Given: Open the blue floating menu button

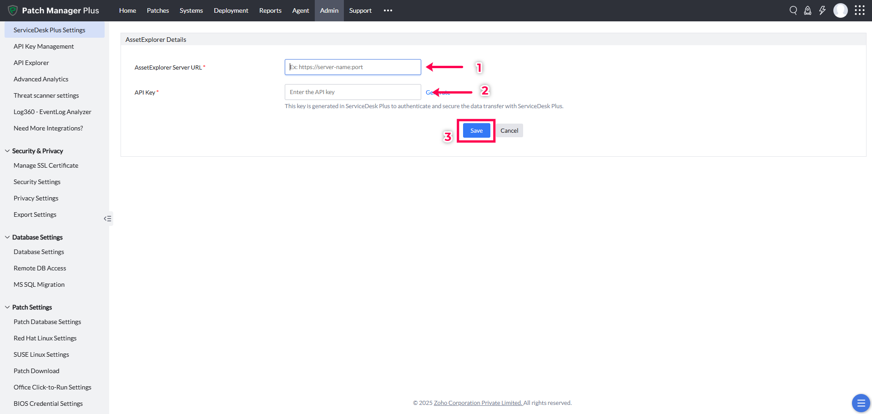Looking at the screenshot, I should coord(861,403).
